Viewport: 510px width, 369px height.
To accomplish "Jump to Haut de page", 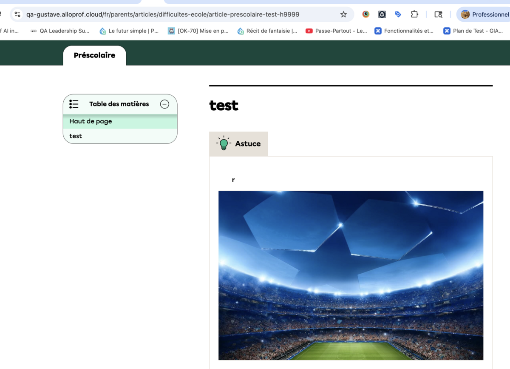I will (x=120, y=121).
